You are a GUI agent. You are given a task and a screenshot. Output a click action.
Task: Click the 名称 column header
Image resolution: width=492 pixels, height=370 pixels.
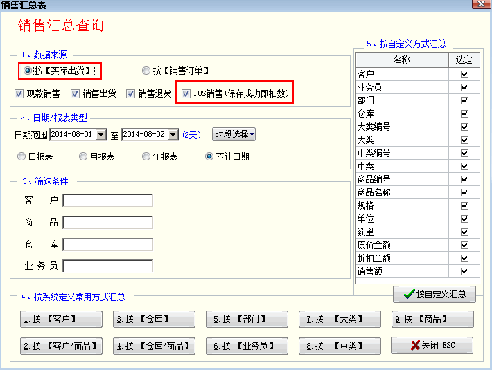click(402, 59)
